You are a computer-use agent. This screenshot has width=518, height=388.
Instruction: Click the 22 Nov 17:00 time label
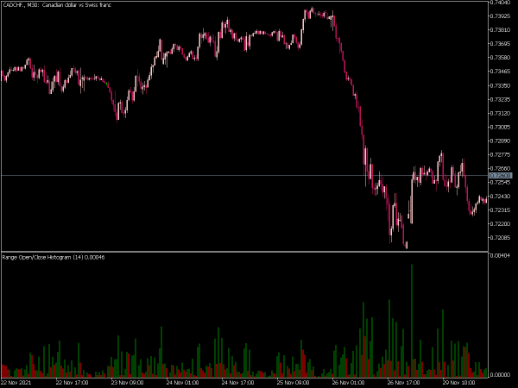click(x=72, y=383)
